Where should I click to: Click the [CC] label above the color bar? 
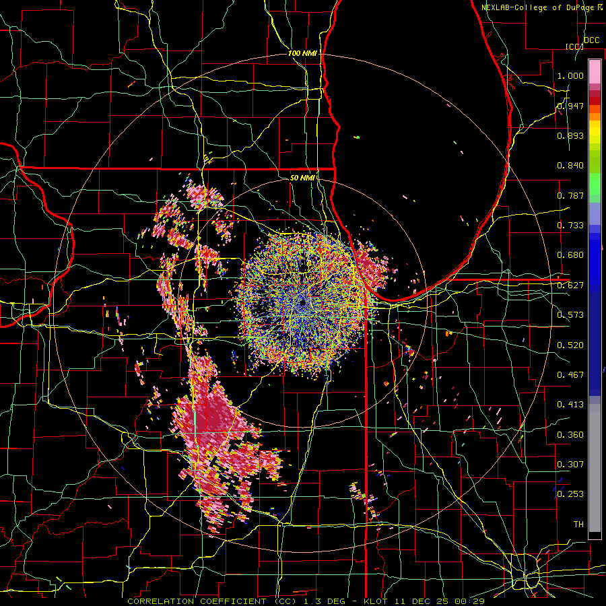[574, 46]
